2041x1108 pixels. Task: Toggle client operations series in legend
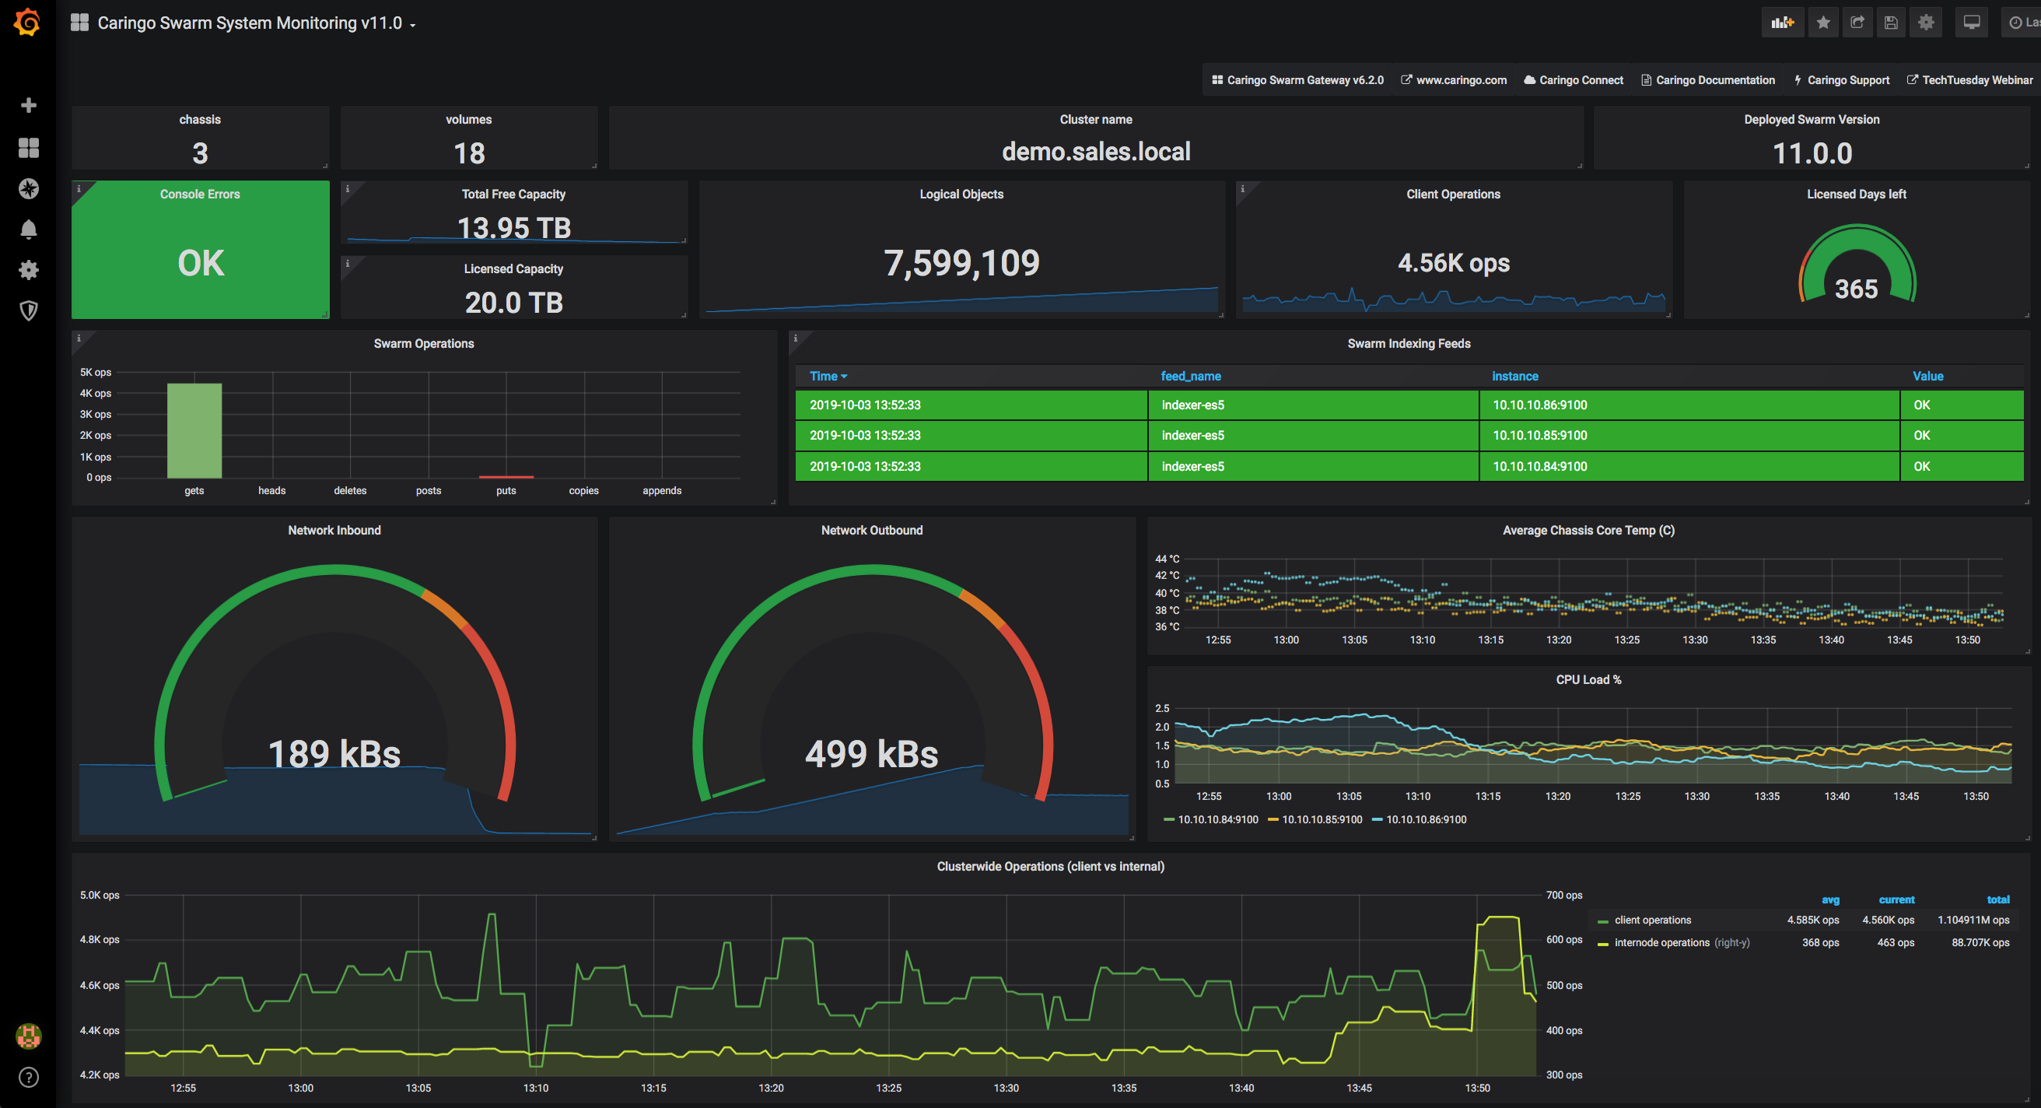tap(1652, 920)
